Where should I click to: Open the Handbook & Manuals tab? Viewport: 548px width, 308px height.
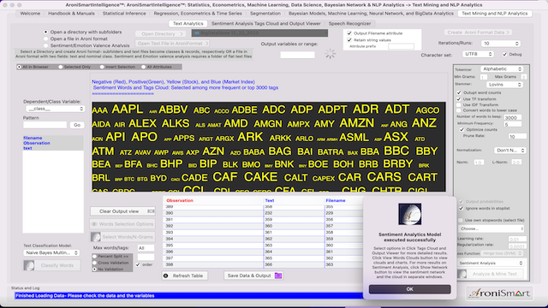[x=71, y=14]
